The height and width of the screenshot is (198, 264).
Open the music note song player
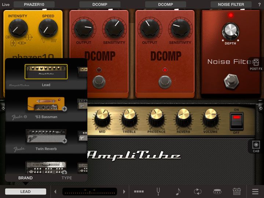(x=178, y=191)
